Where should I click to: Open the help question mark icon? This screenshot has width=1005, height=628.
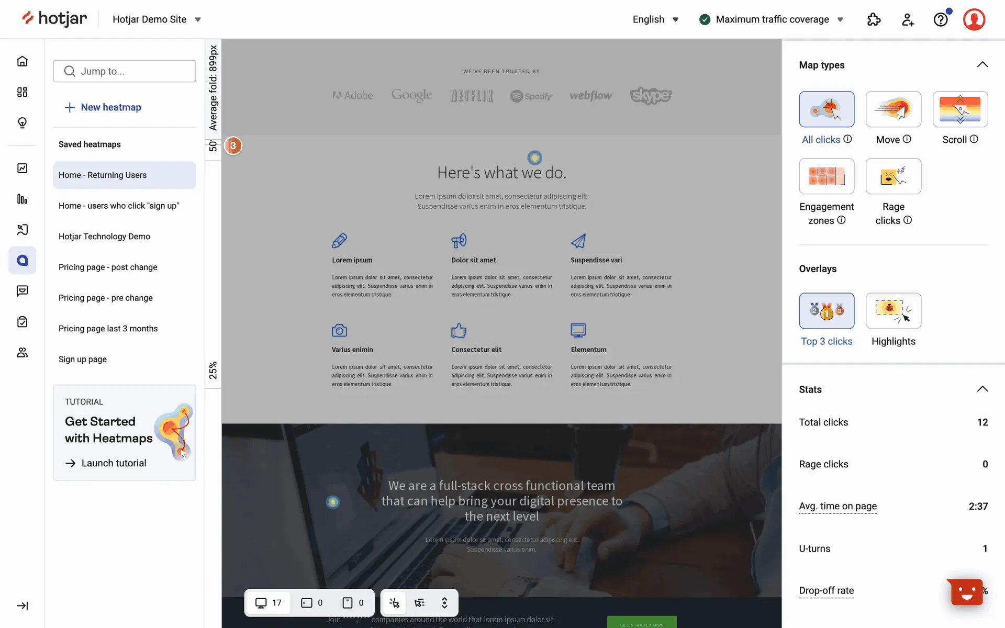click(x=941, y=19)
